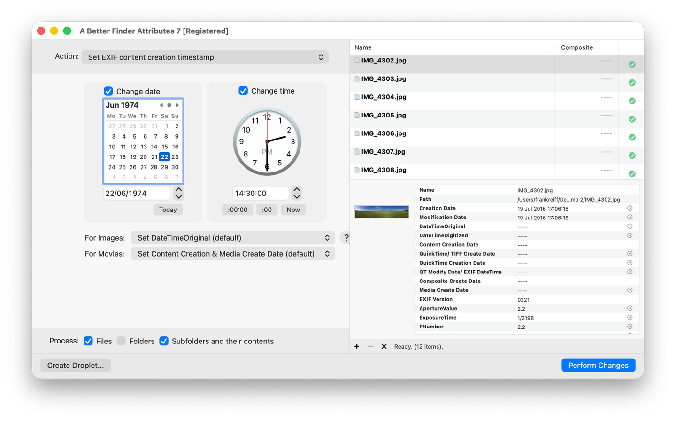Image resolution: width=676 pixels, height=421 pixels.
Task: Reset seconds with the :00 button
Action: (x=267, y=210)
